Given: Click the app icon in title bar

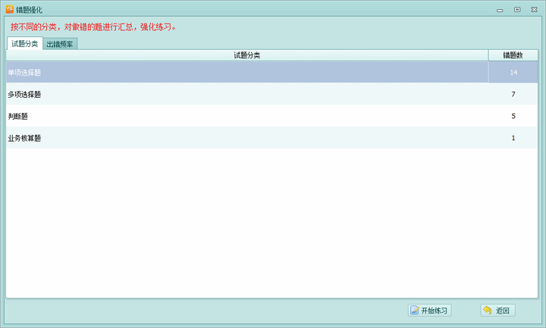Looking at the screenshot, I should pos(9,9).
